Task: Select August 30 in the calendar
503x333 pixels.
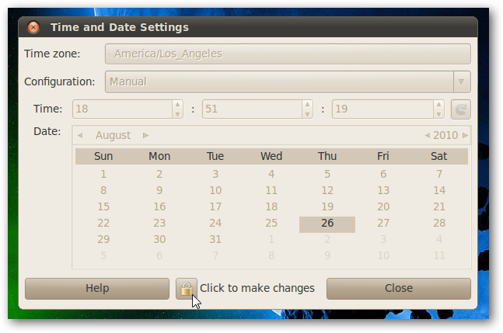Action: [x=159, y=240]
